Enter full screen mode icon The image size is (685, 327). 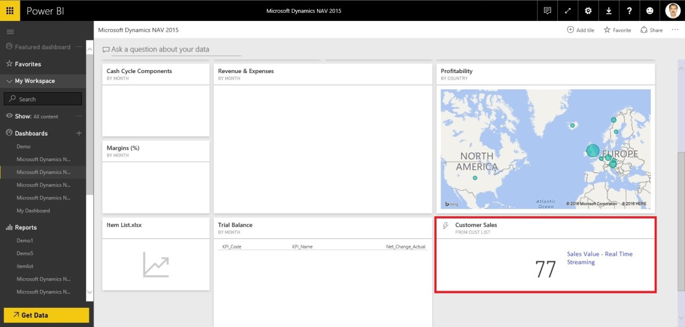(x=567, y=10)
